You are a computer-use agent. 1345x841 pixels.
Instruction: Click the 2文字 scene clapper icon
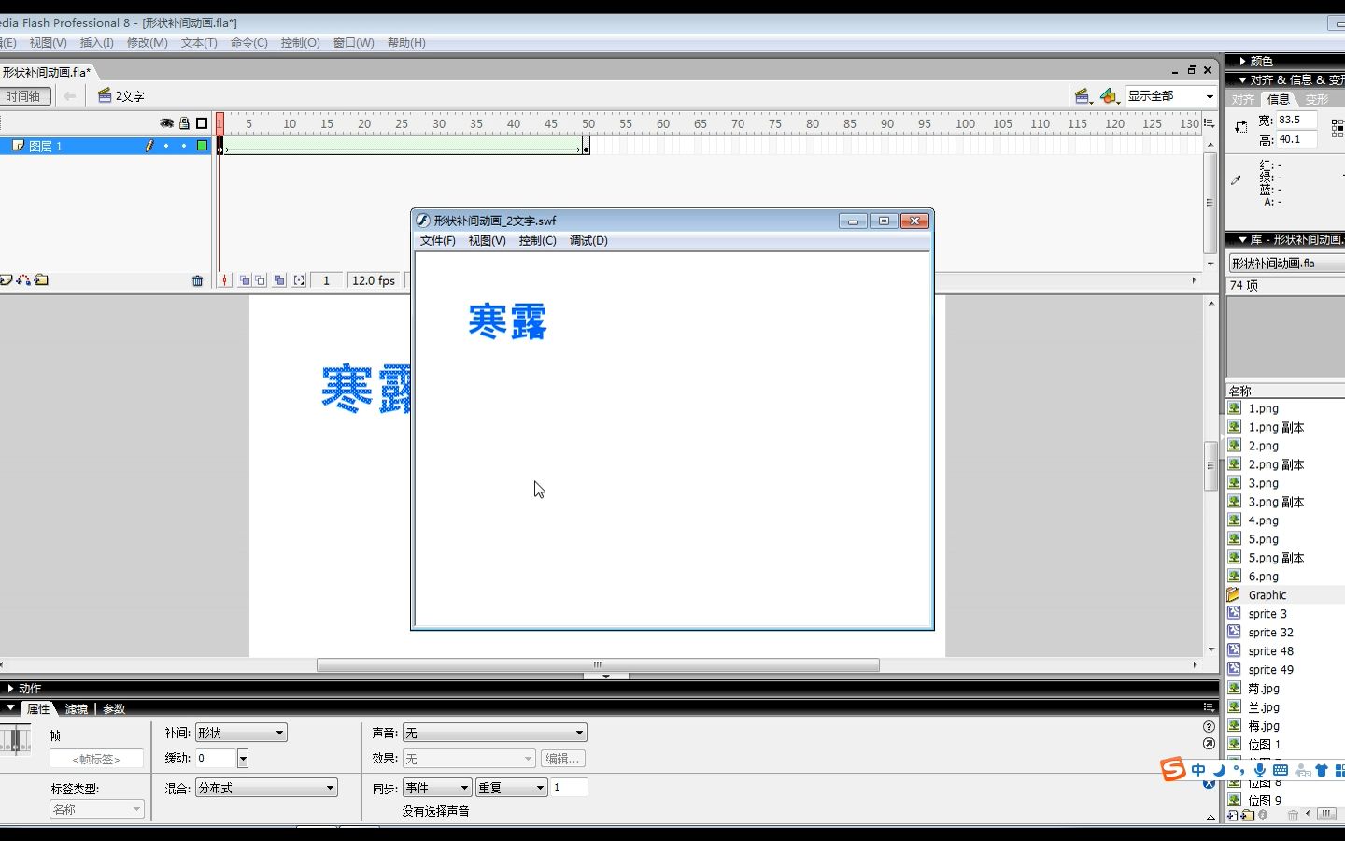(x=105, y=95)
